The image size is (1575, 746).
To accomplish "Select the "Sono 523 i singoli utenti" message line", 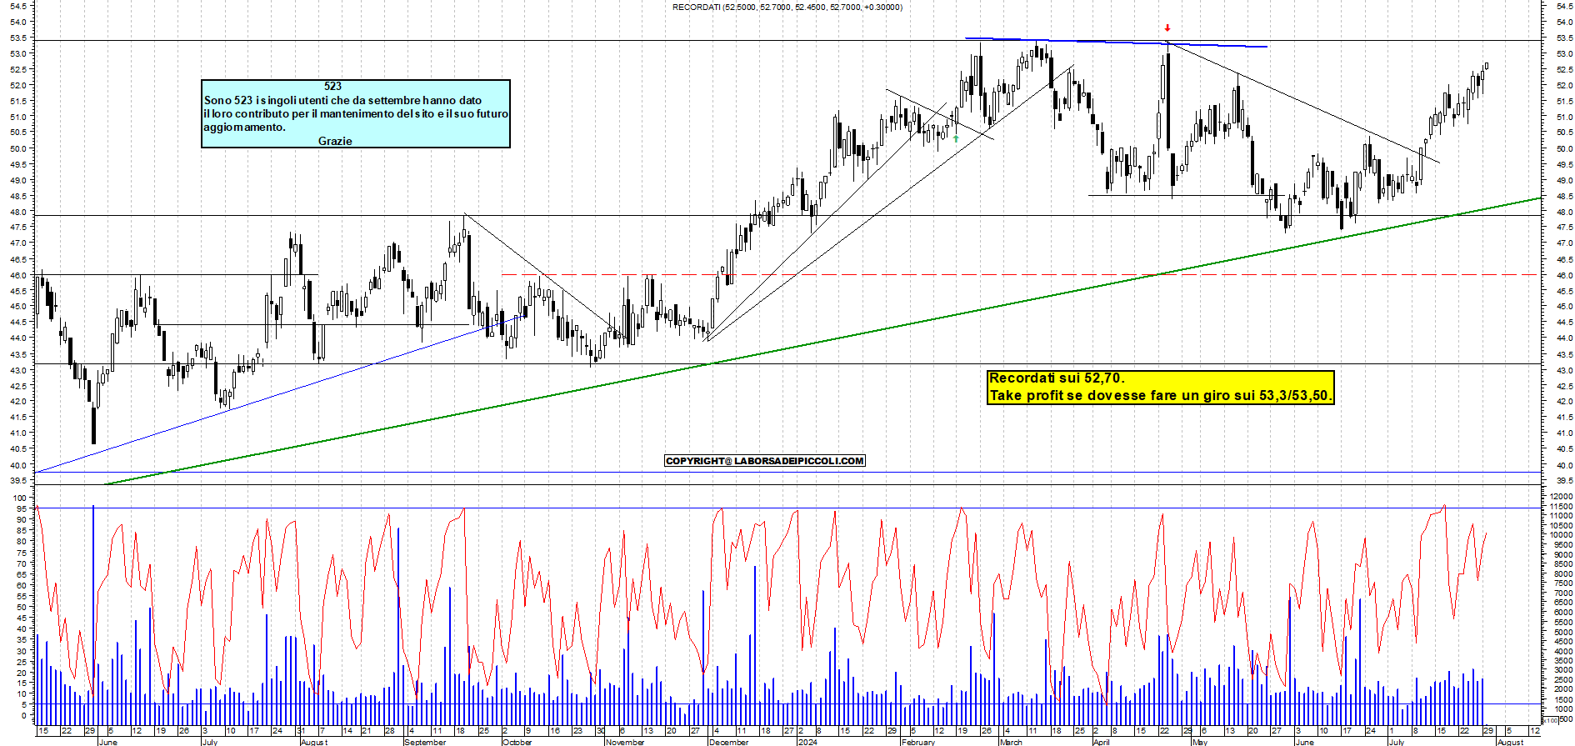I will tap(342, 100).
